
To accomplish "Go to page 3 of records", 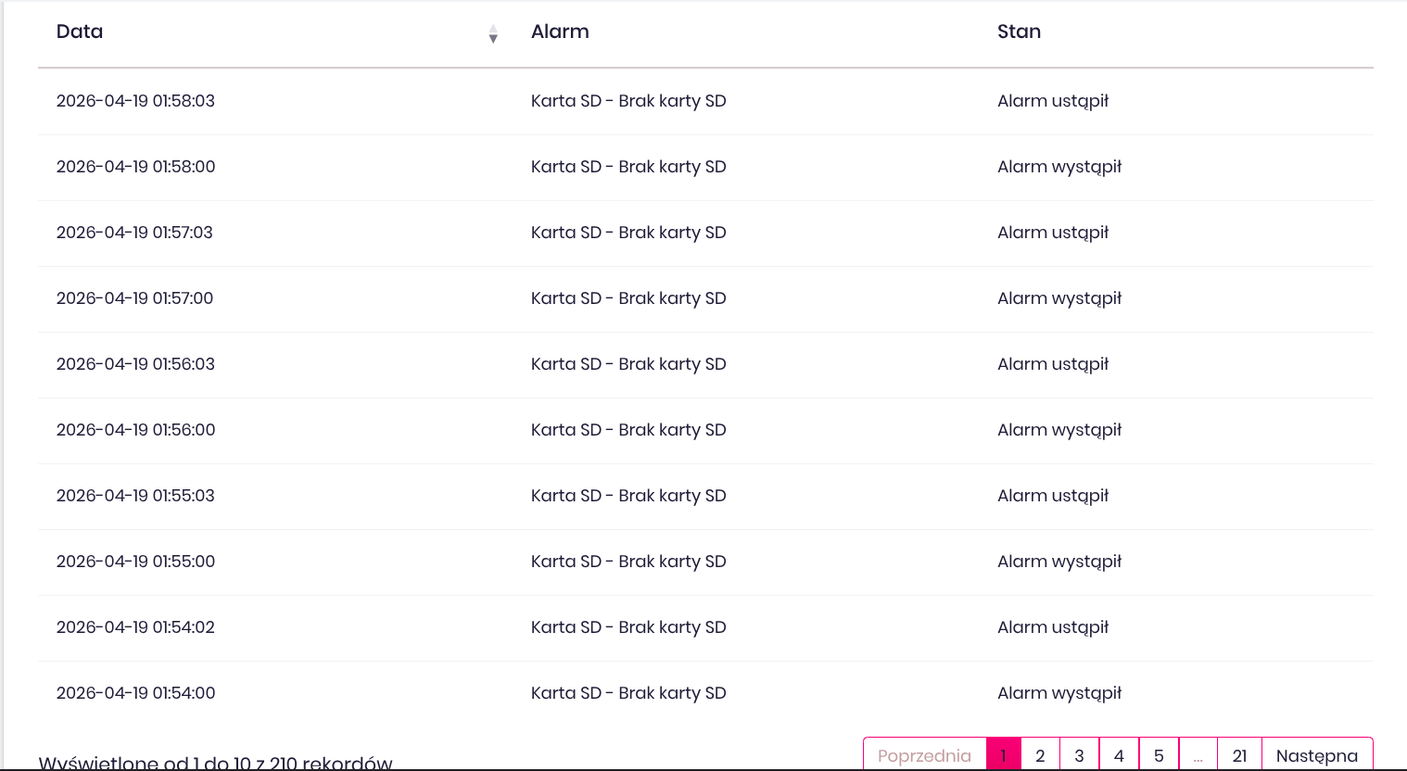I will [x=1079, y=755].
